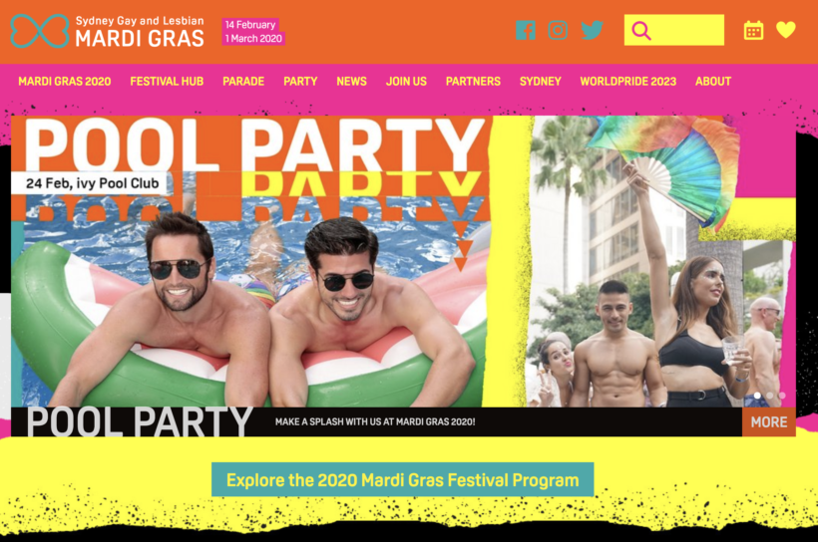Open the Festival Hub menu
Image resolution: width=818 pixels, height=542 pixels.
[167, 82]
